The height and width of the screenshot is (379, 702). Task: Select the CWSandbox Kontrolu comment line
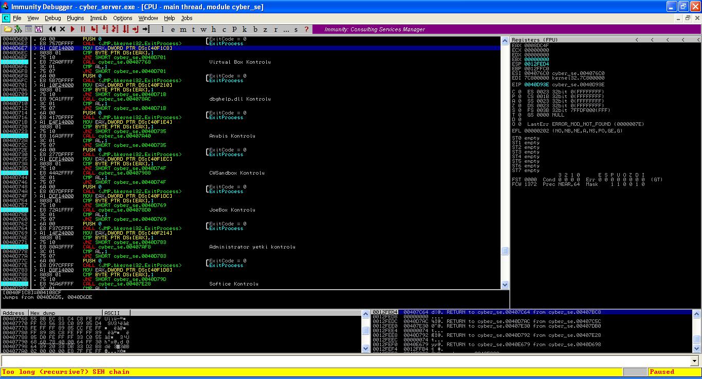[236, 173]
